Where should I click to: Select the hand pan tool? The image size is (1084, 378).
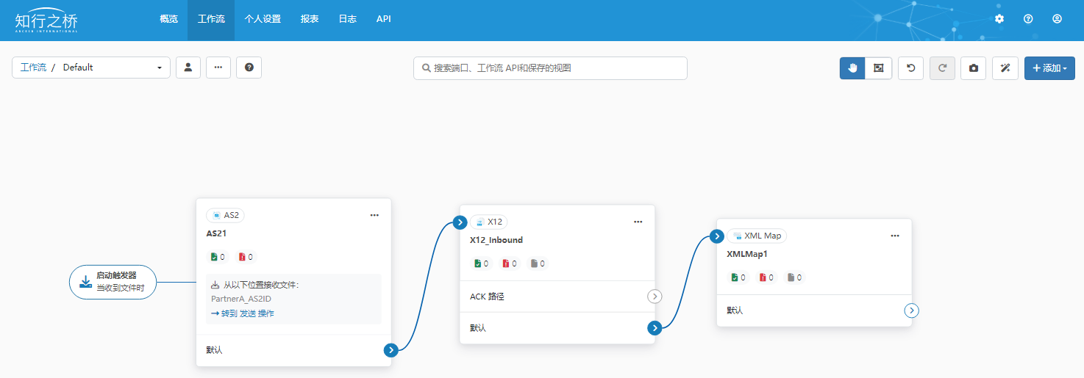click(x=852, y=68)
